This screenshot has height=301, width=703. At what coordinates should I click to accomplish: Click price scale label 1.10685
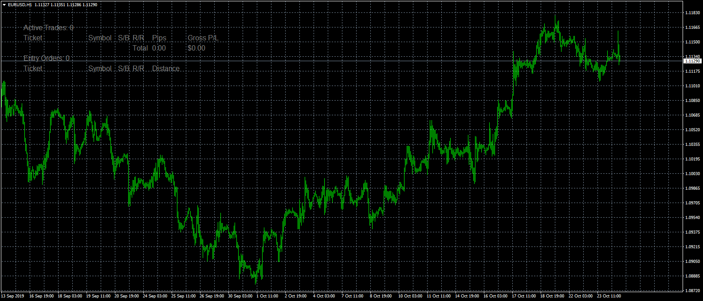692,115
